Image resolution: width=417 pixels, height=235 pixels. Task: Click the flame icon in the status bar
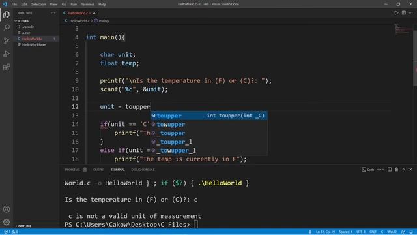coord(310,232)
